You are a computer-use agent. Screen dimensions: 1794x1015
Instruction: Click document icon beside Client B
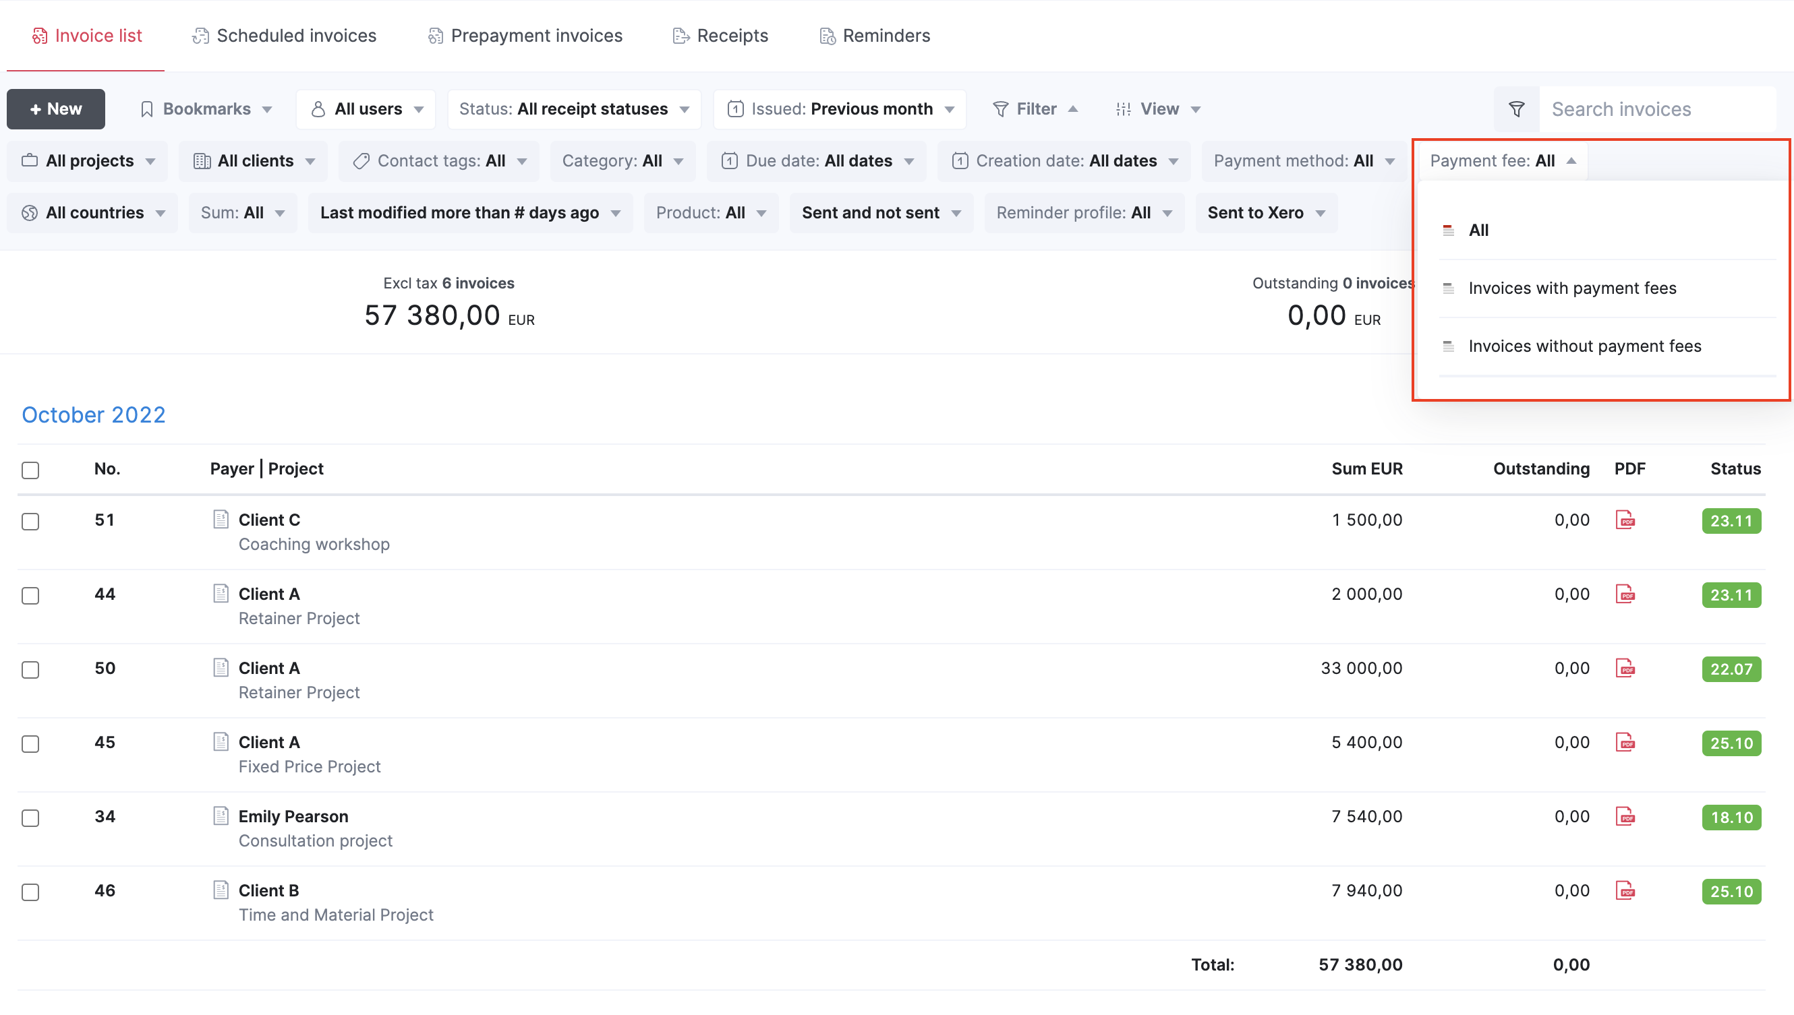pos(221,890)
